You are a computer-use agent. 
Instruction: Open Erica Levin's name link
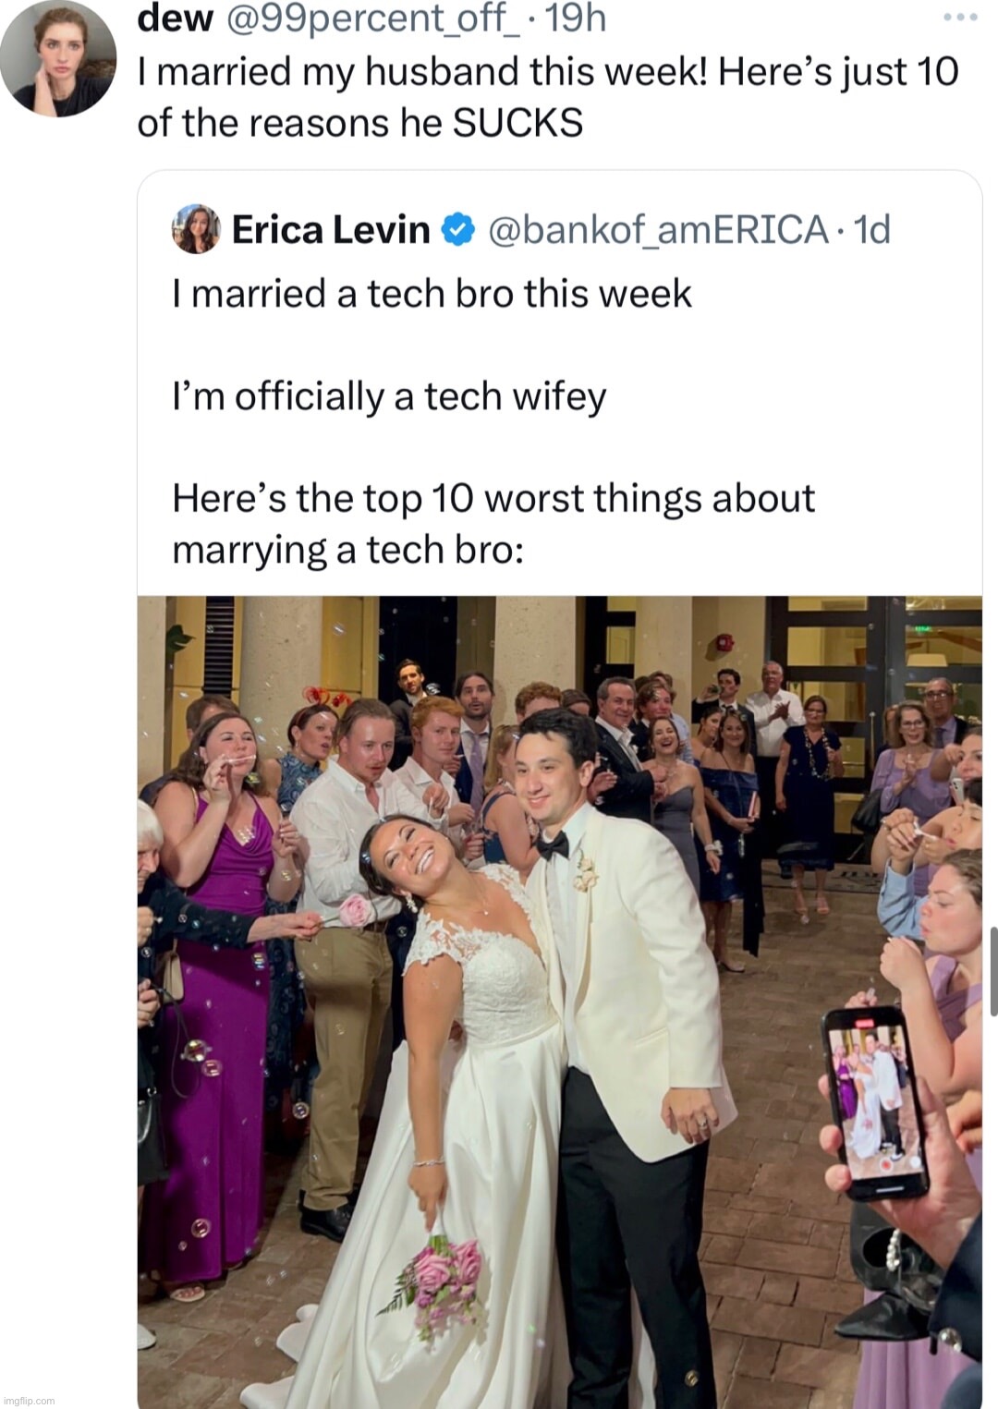(331, 230)
